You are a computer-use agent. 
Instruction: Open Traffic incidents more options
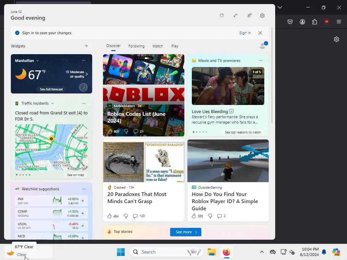click(x=84, y=103)
